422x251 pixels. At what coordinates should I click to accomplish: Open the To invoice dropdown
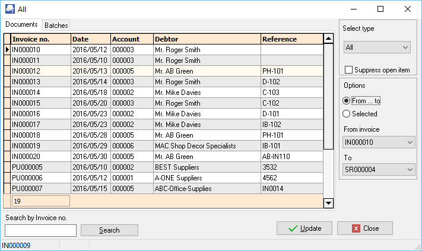377,170
